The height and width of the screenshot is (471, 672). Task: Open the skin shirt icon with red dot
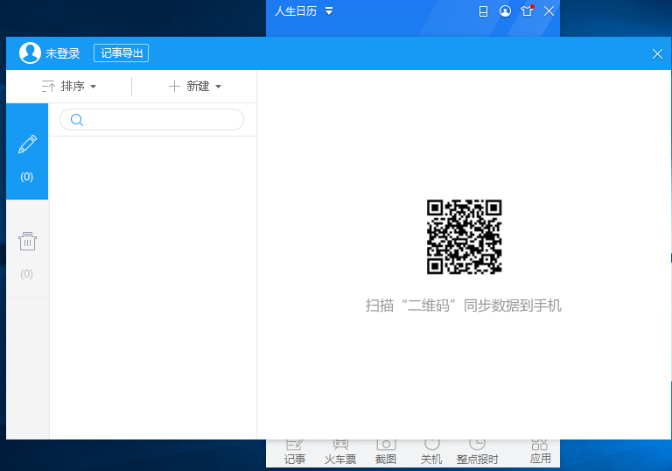pyautogui.click(x=527, y=11)
